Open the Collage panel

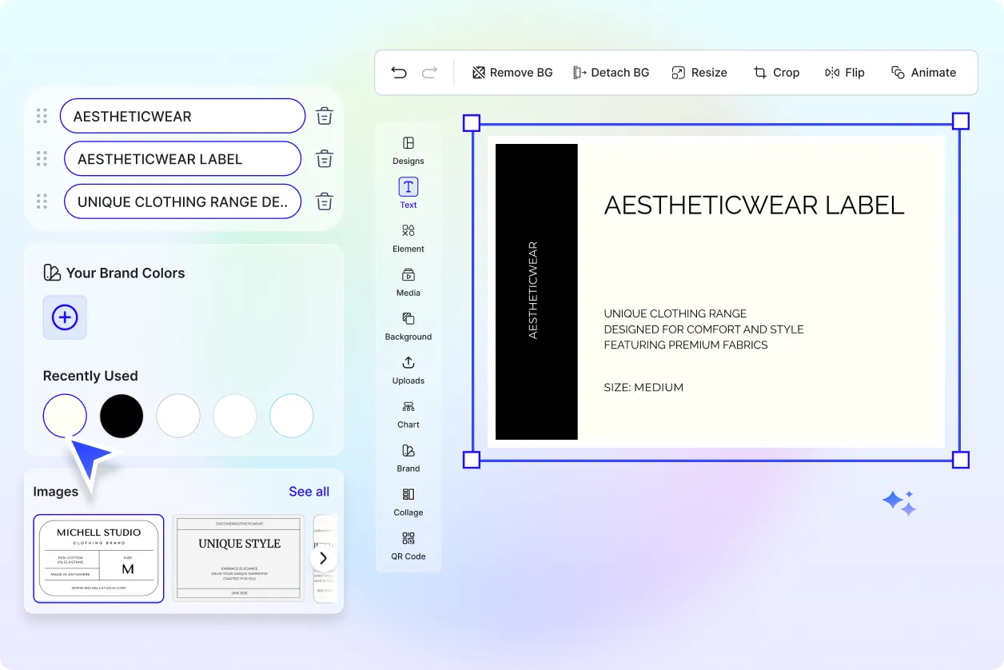pos(408,501)
